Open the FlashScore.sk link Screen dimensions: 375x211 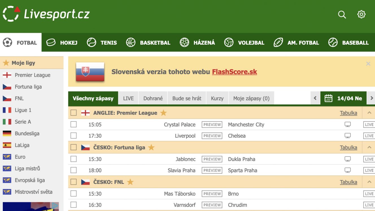pos(234,72)
